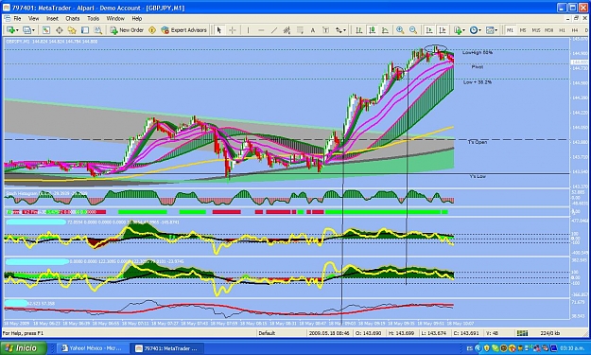
Task: Select the M30 timeframe button
Action: tap(548, 30)
